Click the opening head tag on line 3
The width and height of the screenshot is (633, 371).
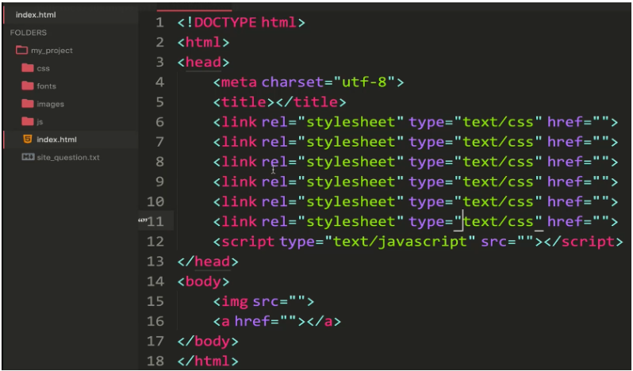pyautogui.click(x=203, y=62)
